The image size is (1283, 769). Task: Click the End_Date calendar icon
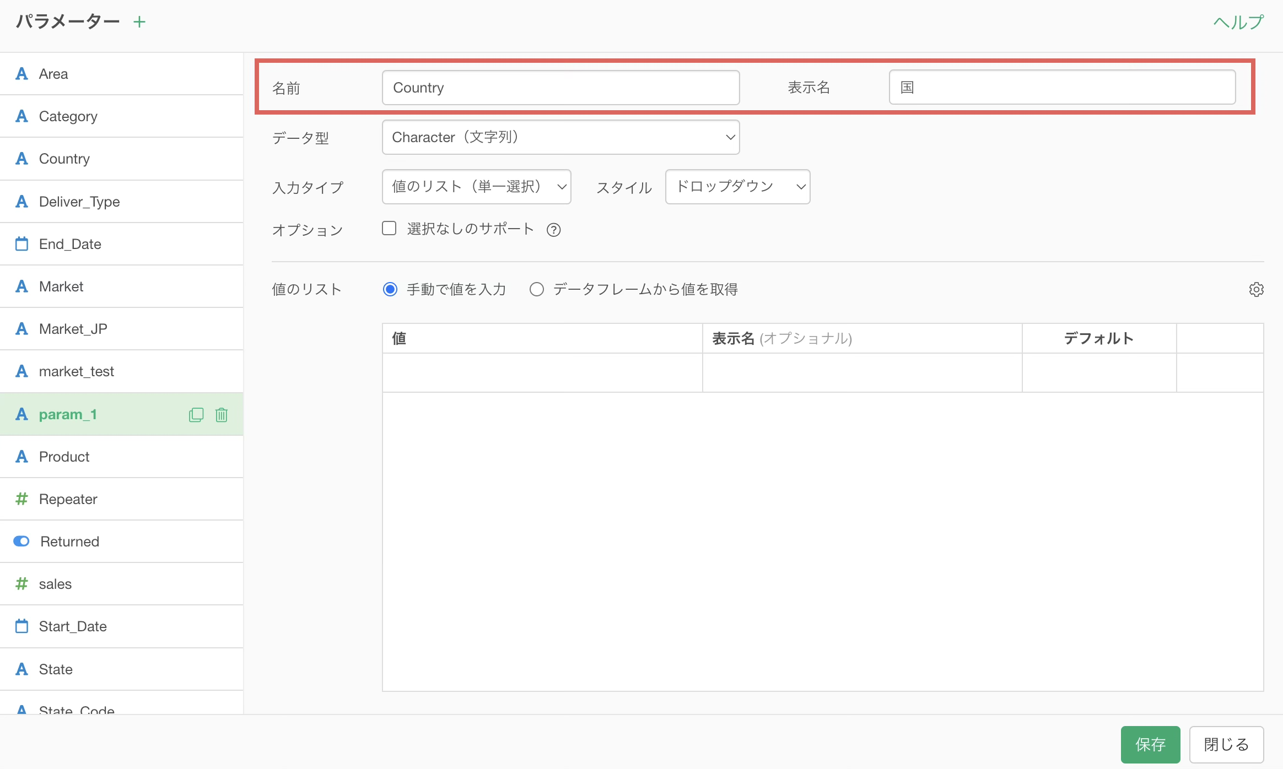click(21, 243)
